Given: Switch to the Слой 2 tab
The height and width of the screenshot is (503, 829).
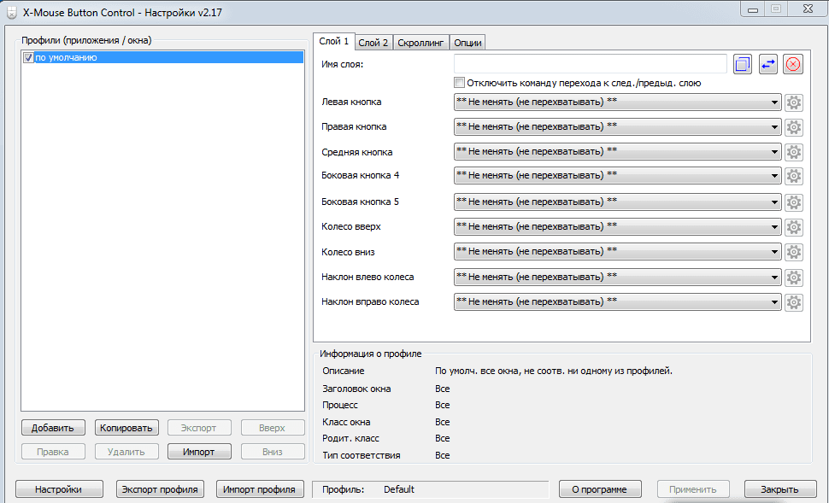Looking at the screenshot, I should (373, 42).
